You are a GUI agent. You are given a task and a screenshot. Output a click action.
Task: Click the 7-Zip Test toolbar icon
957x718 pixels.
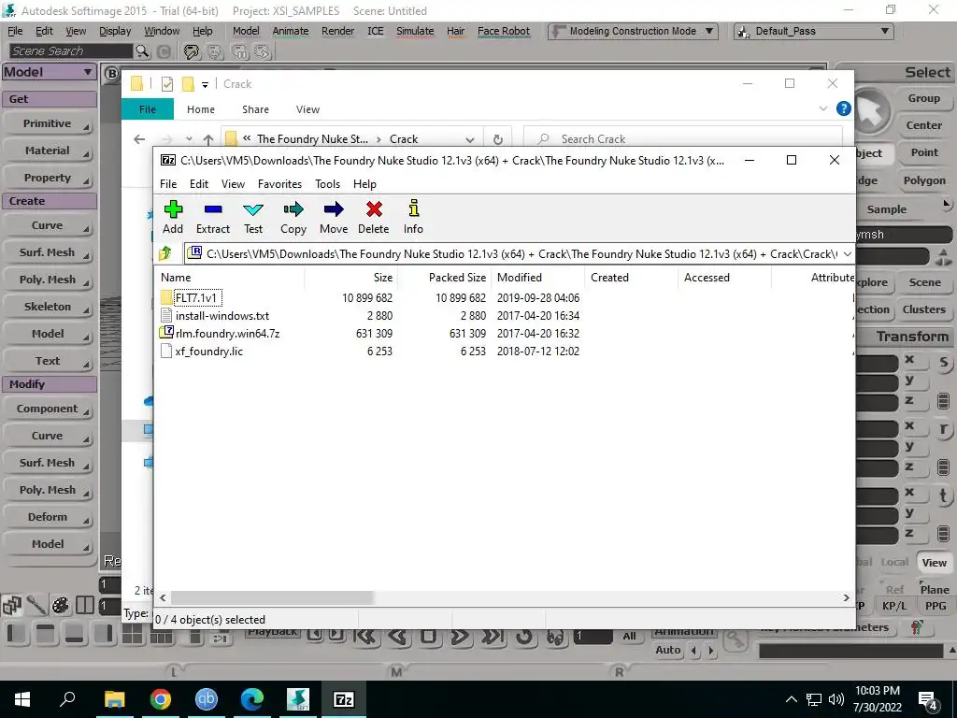click(x=253, y=209)
